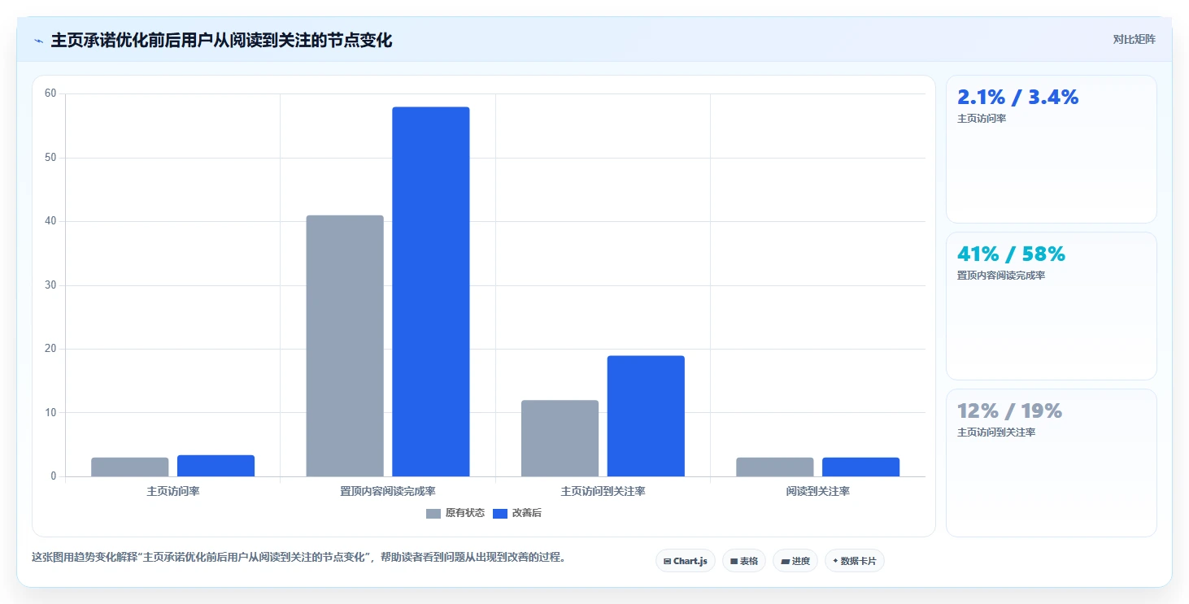Click the blue bar for 阅读到关注率
This screenshot has height=604, width=1189.
860,467
